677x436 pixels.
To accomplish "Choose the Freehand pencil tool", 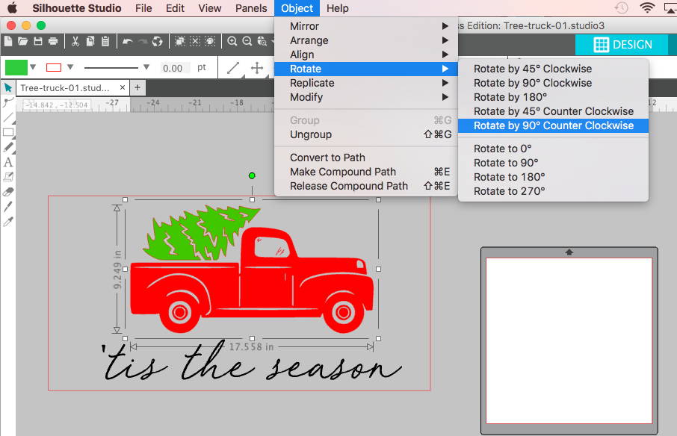I will click(8, 148).
